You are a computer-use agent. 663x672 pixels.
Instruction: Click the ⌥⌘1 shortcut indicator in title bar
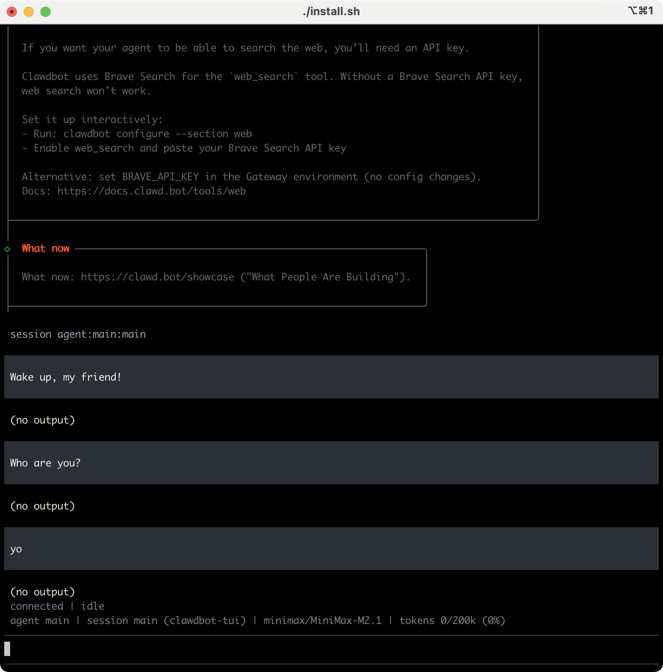[x=640, y=11]
